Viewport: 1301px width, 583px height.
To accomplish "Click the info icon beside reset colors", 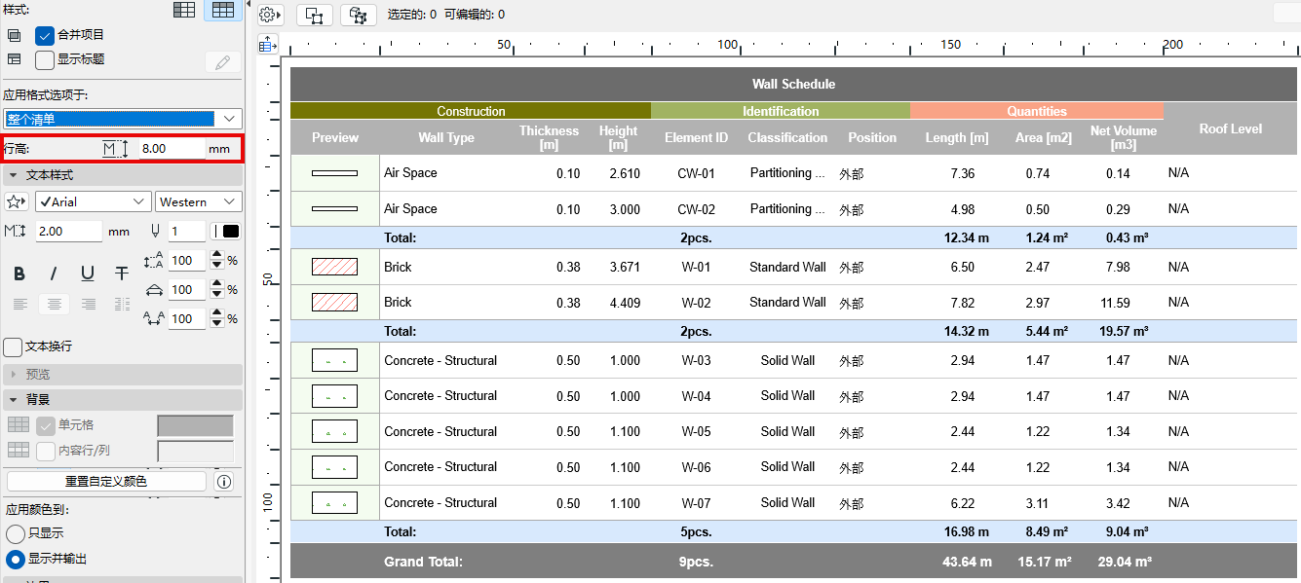I will coord(224,481).
